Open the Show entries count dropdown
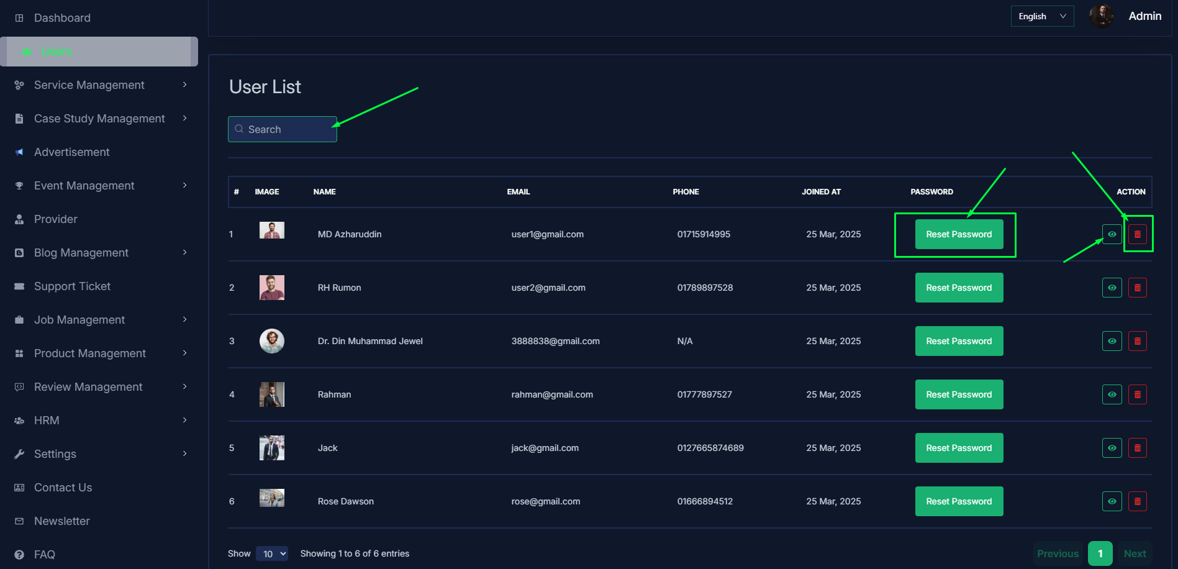The image size is (1178, 569). [272, 553]
